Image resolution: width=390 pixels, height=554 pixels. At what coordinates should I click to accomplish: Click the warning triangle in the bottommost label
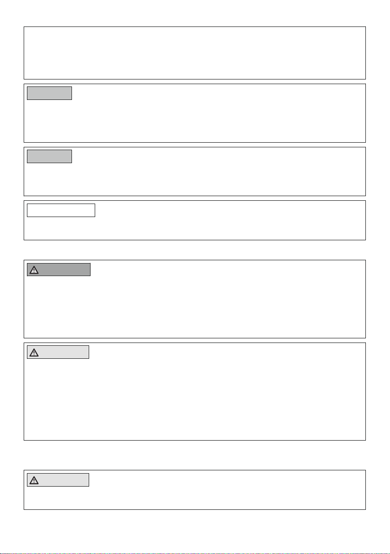[x=34, y=480]
